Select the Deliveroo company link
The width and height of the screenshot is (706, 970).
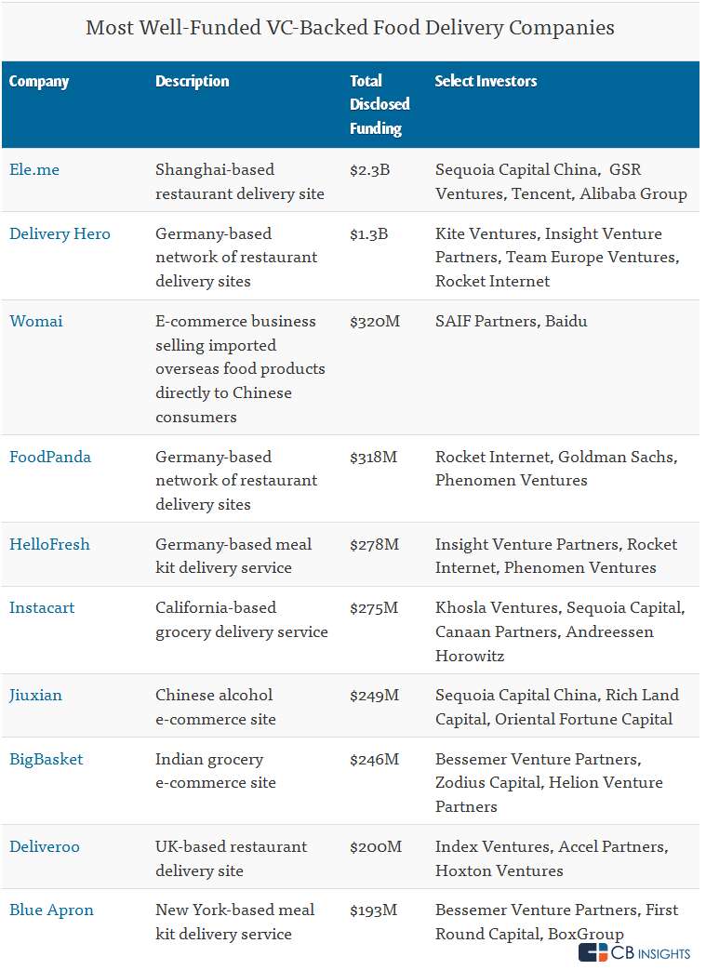click(45, 846)
